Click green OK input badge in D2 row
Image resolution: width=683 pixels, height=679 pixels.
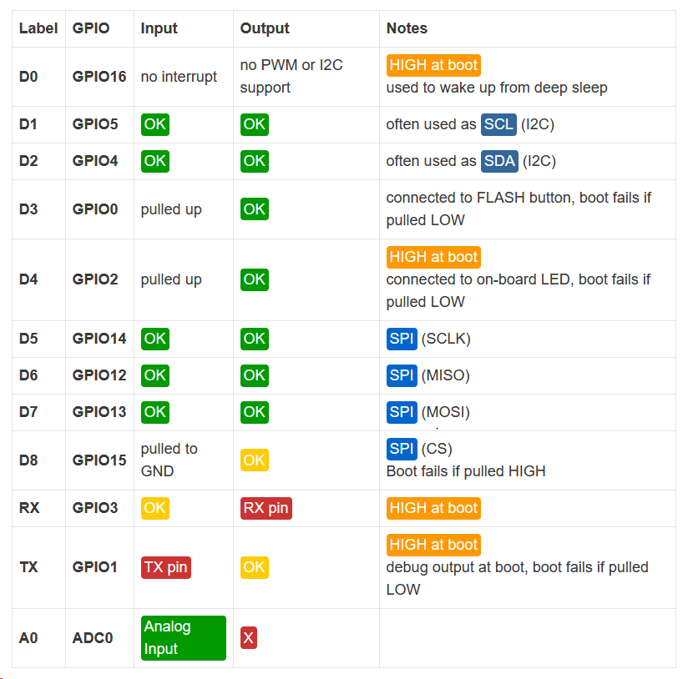(x=155, y=161)
